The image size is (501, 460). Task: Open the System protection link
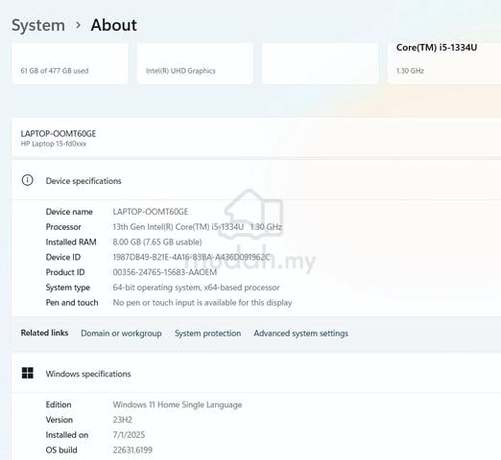[208, 333]
